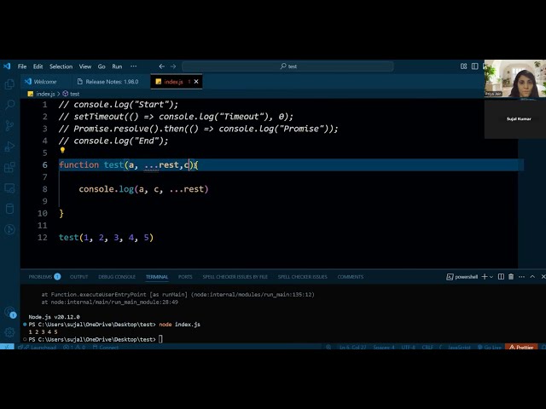Switch to Release Notes: 1.98.0 tab

pos(108,82)
